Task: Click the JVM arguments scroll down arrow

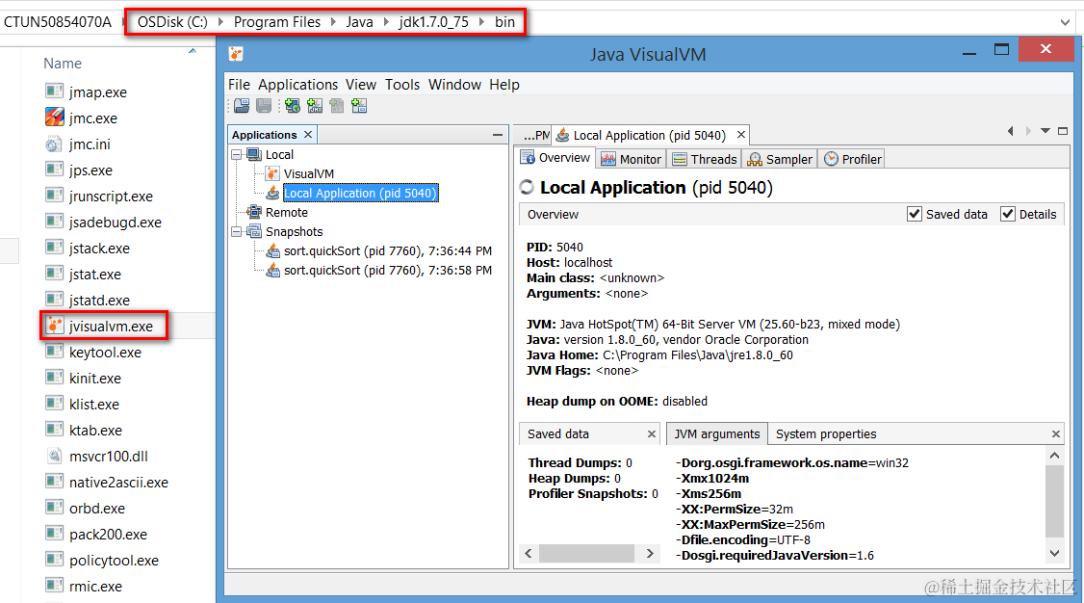Action: point(1054,553)
